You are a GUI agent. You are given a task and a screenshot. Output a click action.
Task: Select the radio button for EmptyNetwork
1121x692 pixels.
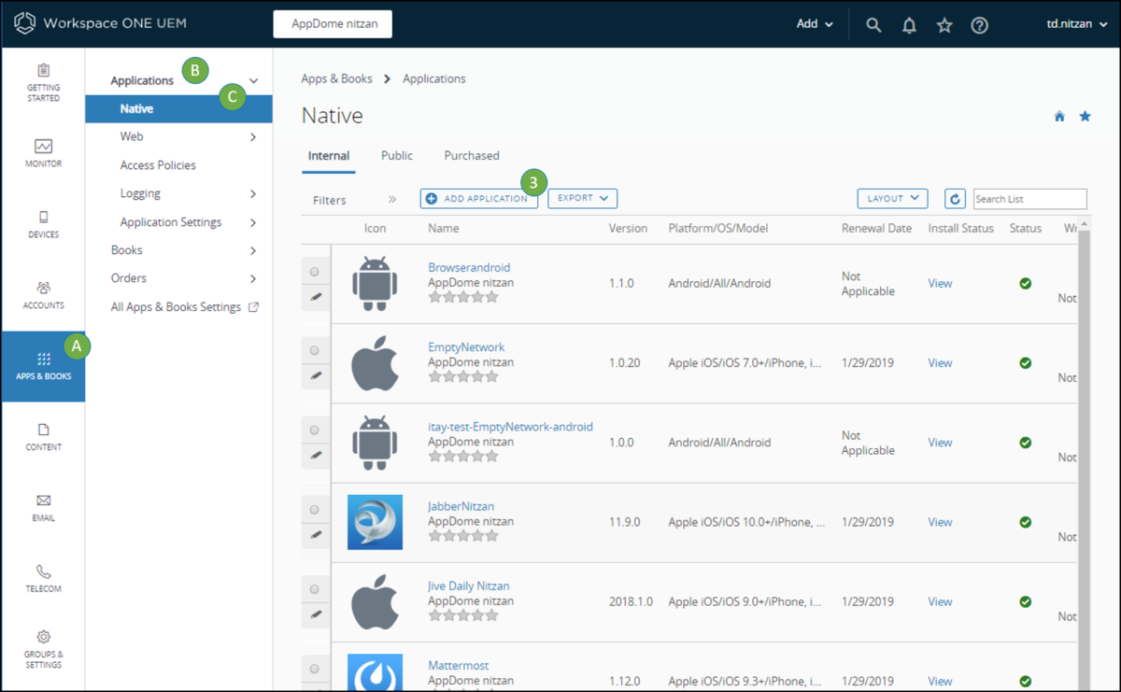point(315,350)
